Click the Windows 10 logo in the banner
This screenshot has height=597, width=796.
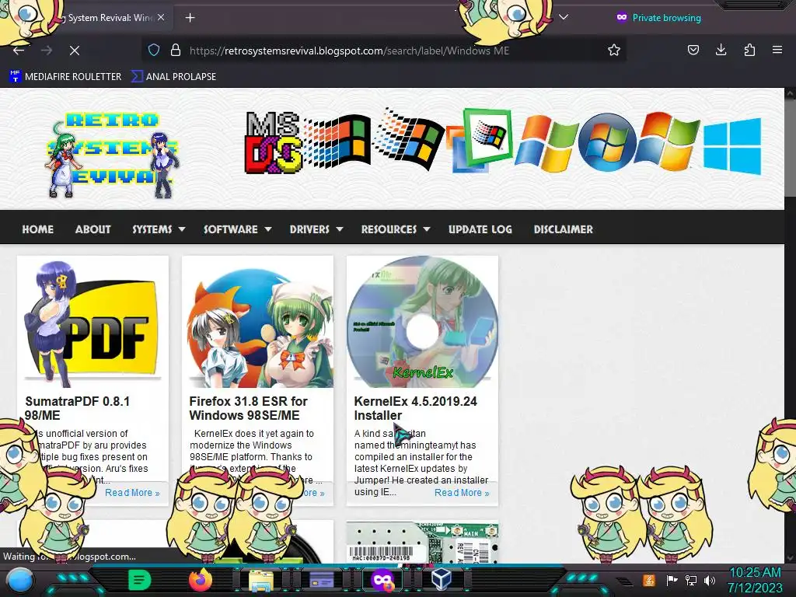(x=732, y=145)
